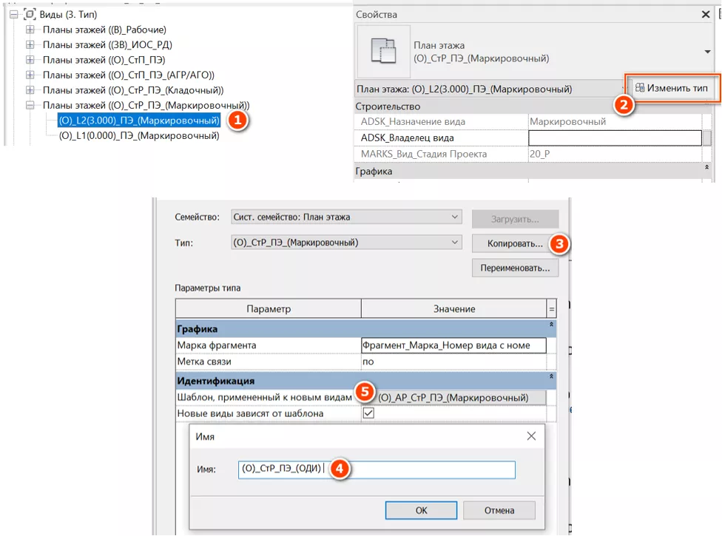Click the Виды (3. Тип) views icon
Screen dimensions: 722x536
coord(30,14)
